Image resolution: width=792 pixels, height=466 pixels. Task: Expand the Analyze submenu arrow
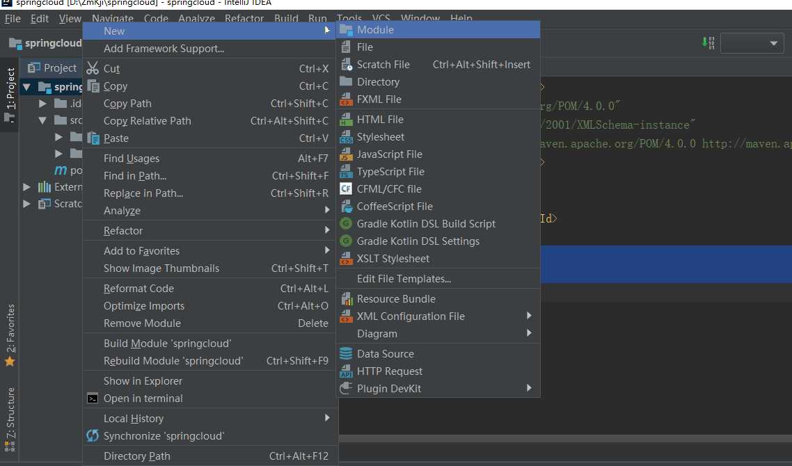point(327,210)
